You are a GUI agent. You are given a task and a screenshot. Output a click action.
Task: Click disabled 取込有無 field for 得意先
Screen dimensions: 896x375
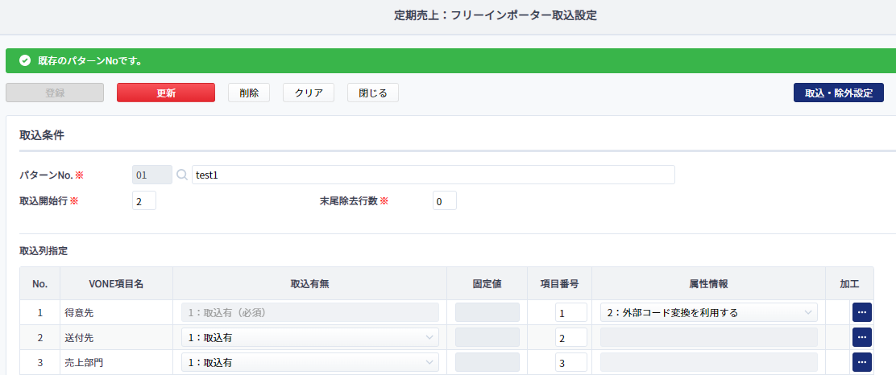click(310, 312)
